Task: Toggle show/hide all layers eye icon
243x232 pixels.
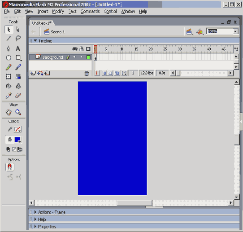Action: (x=75, y=49)
